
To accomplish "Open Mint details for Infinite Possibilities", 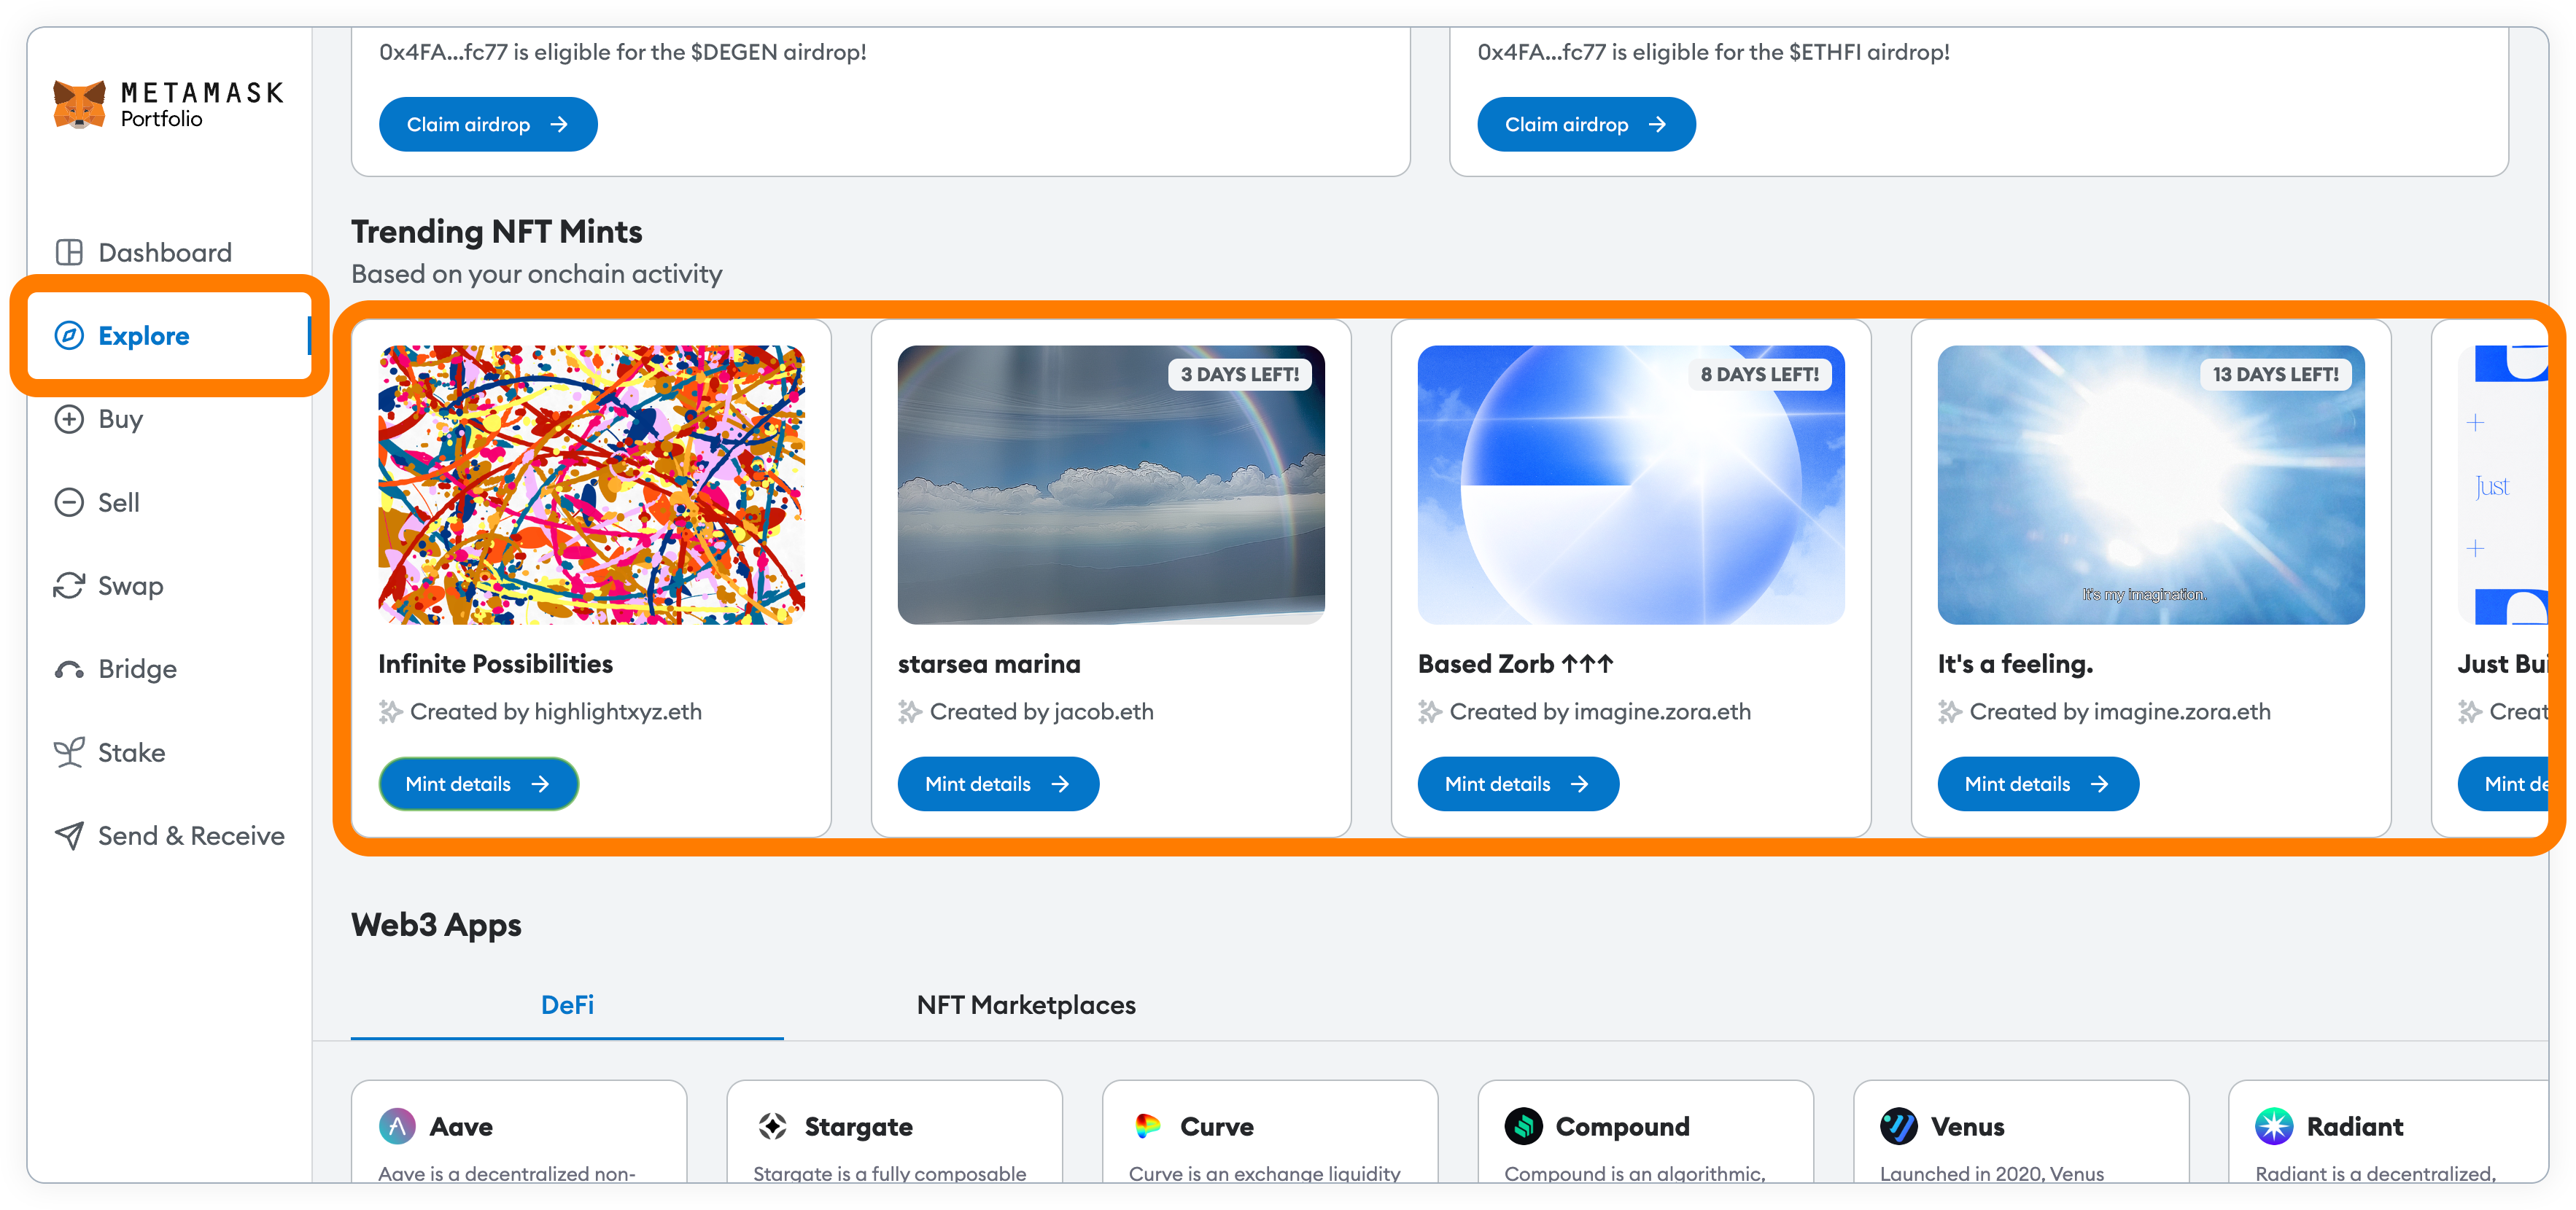I will tap(478, 784).
